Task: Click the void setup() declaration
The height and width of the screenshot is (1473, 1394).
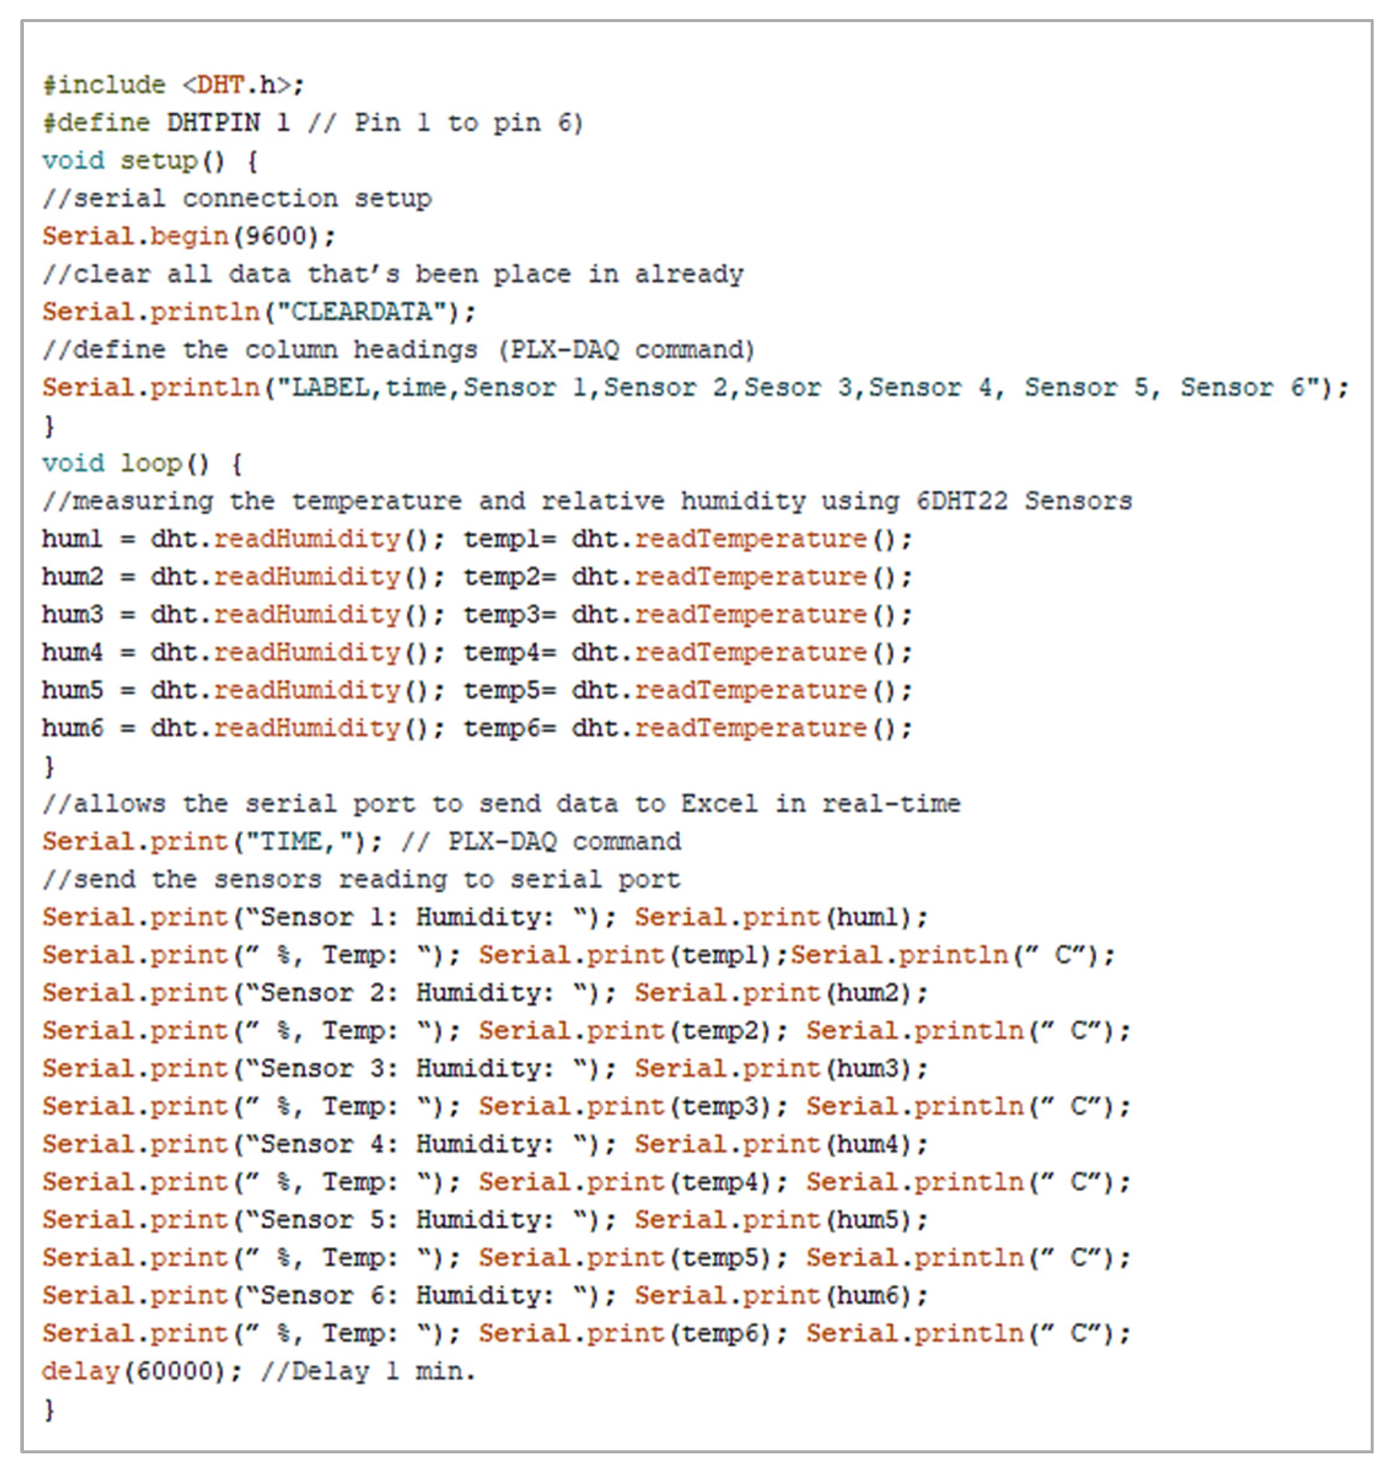Action: point(149,160)
